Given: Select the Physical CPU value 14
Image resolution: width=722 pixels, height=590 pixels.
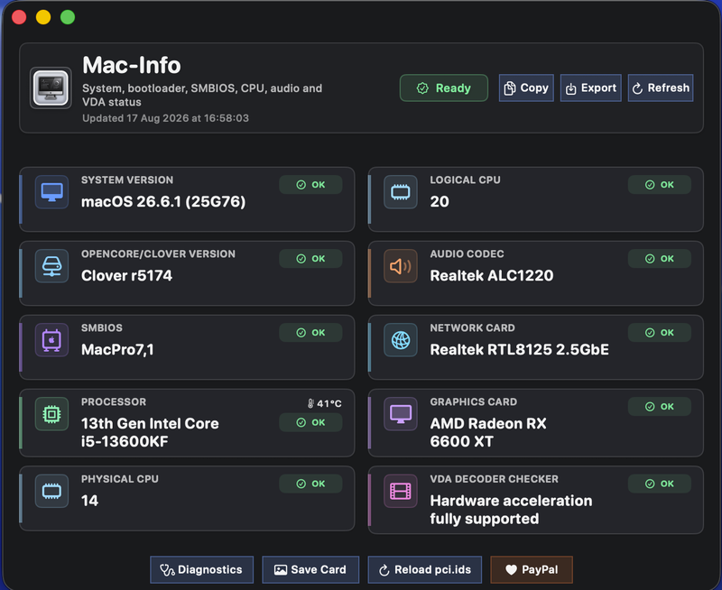Looking at the screenshot, I should (x=89, y=501).
